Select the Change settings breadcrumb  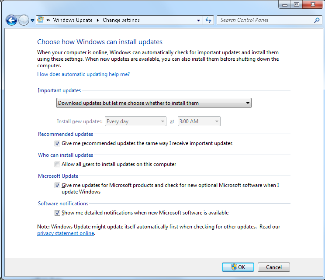point(121,20)
